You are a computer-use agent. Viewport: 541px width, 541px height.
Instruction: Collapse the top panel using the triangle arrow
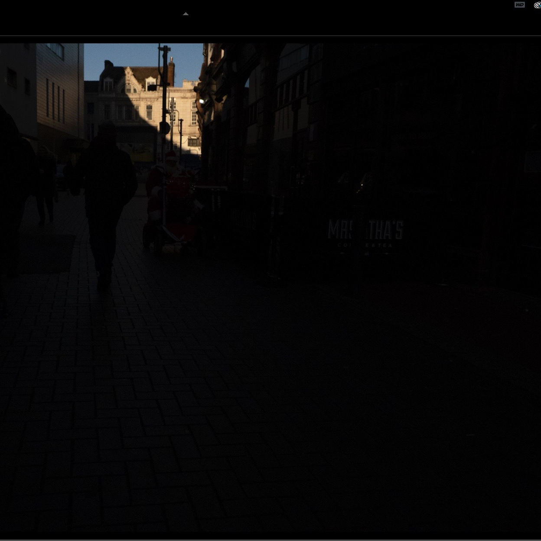(x=186, y=14)
